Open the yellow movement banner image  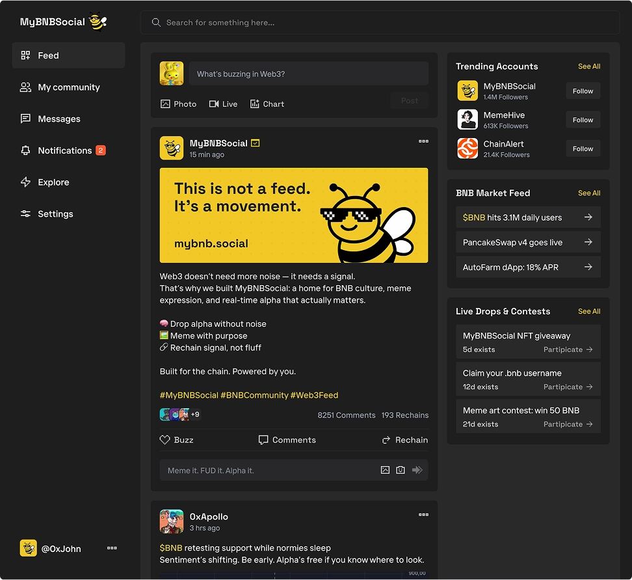(294, 215)
